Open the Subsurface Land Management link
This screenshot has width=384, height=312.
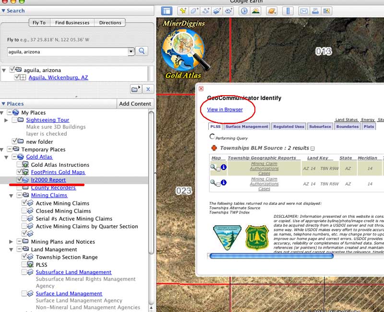pos(73,272)
